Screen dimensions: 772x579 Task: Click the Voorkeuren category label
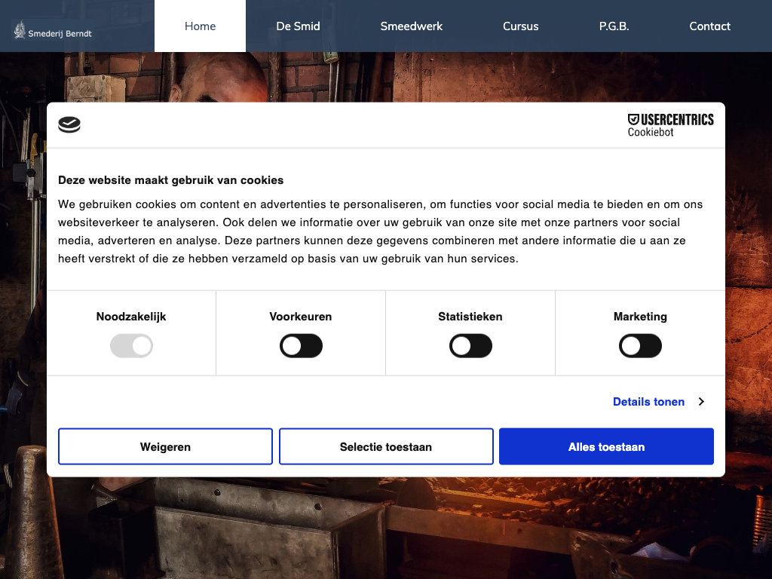click(x=301, y=317)
